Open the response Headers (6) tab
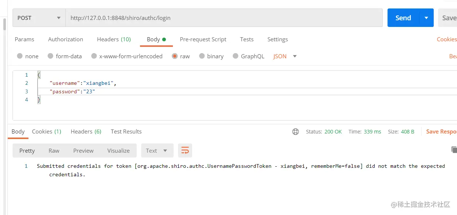This screenshot has height=215, width=457. click(x=86, y=131)
